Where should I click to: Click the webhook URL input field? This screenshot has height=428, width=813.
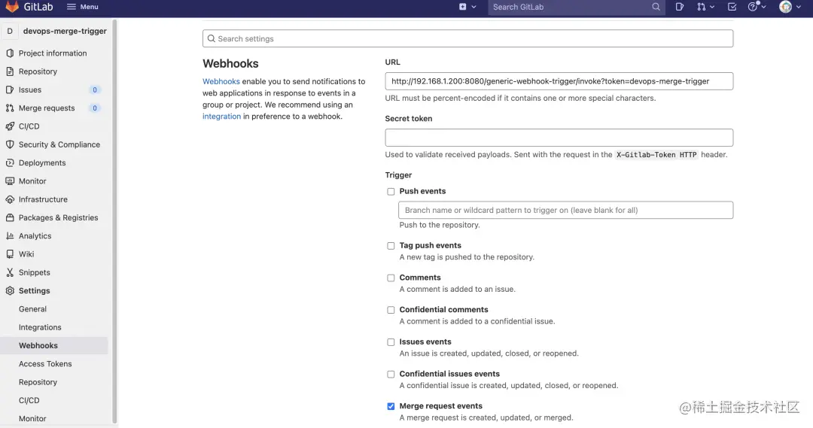coord(559,81)
